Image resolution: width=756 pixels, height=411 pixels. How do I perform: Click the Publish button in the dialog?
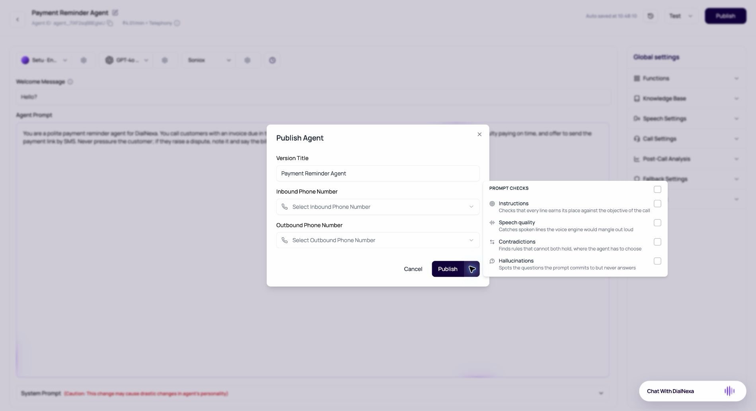tap(448, 269)
